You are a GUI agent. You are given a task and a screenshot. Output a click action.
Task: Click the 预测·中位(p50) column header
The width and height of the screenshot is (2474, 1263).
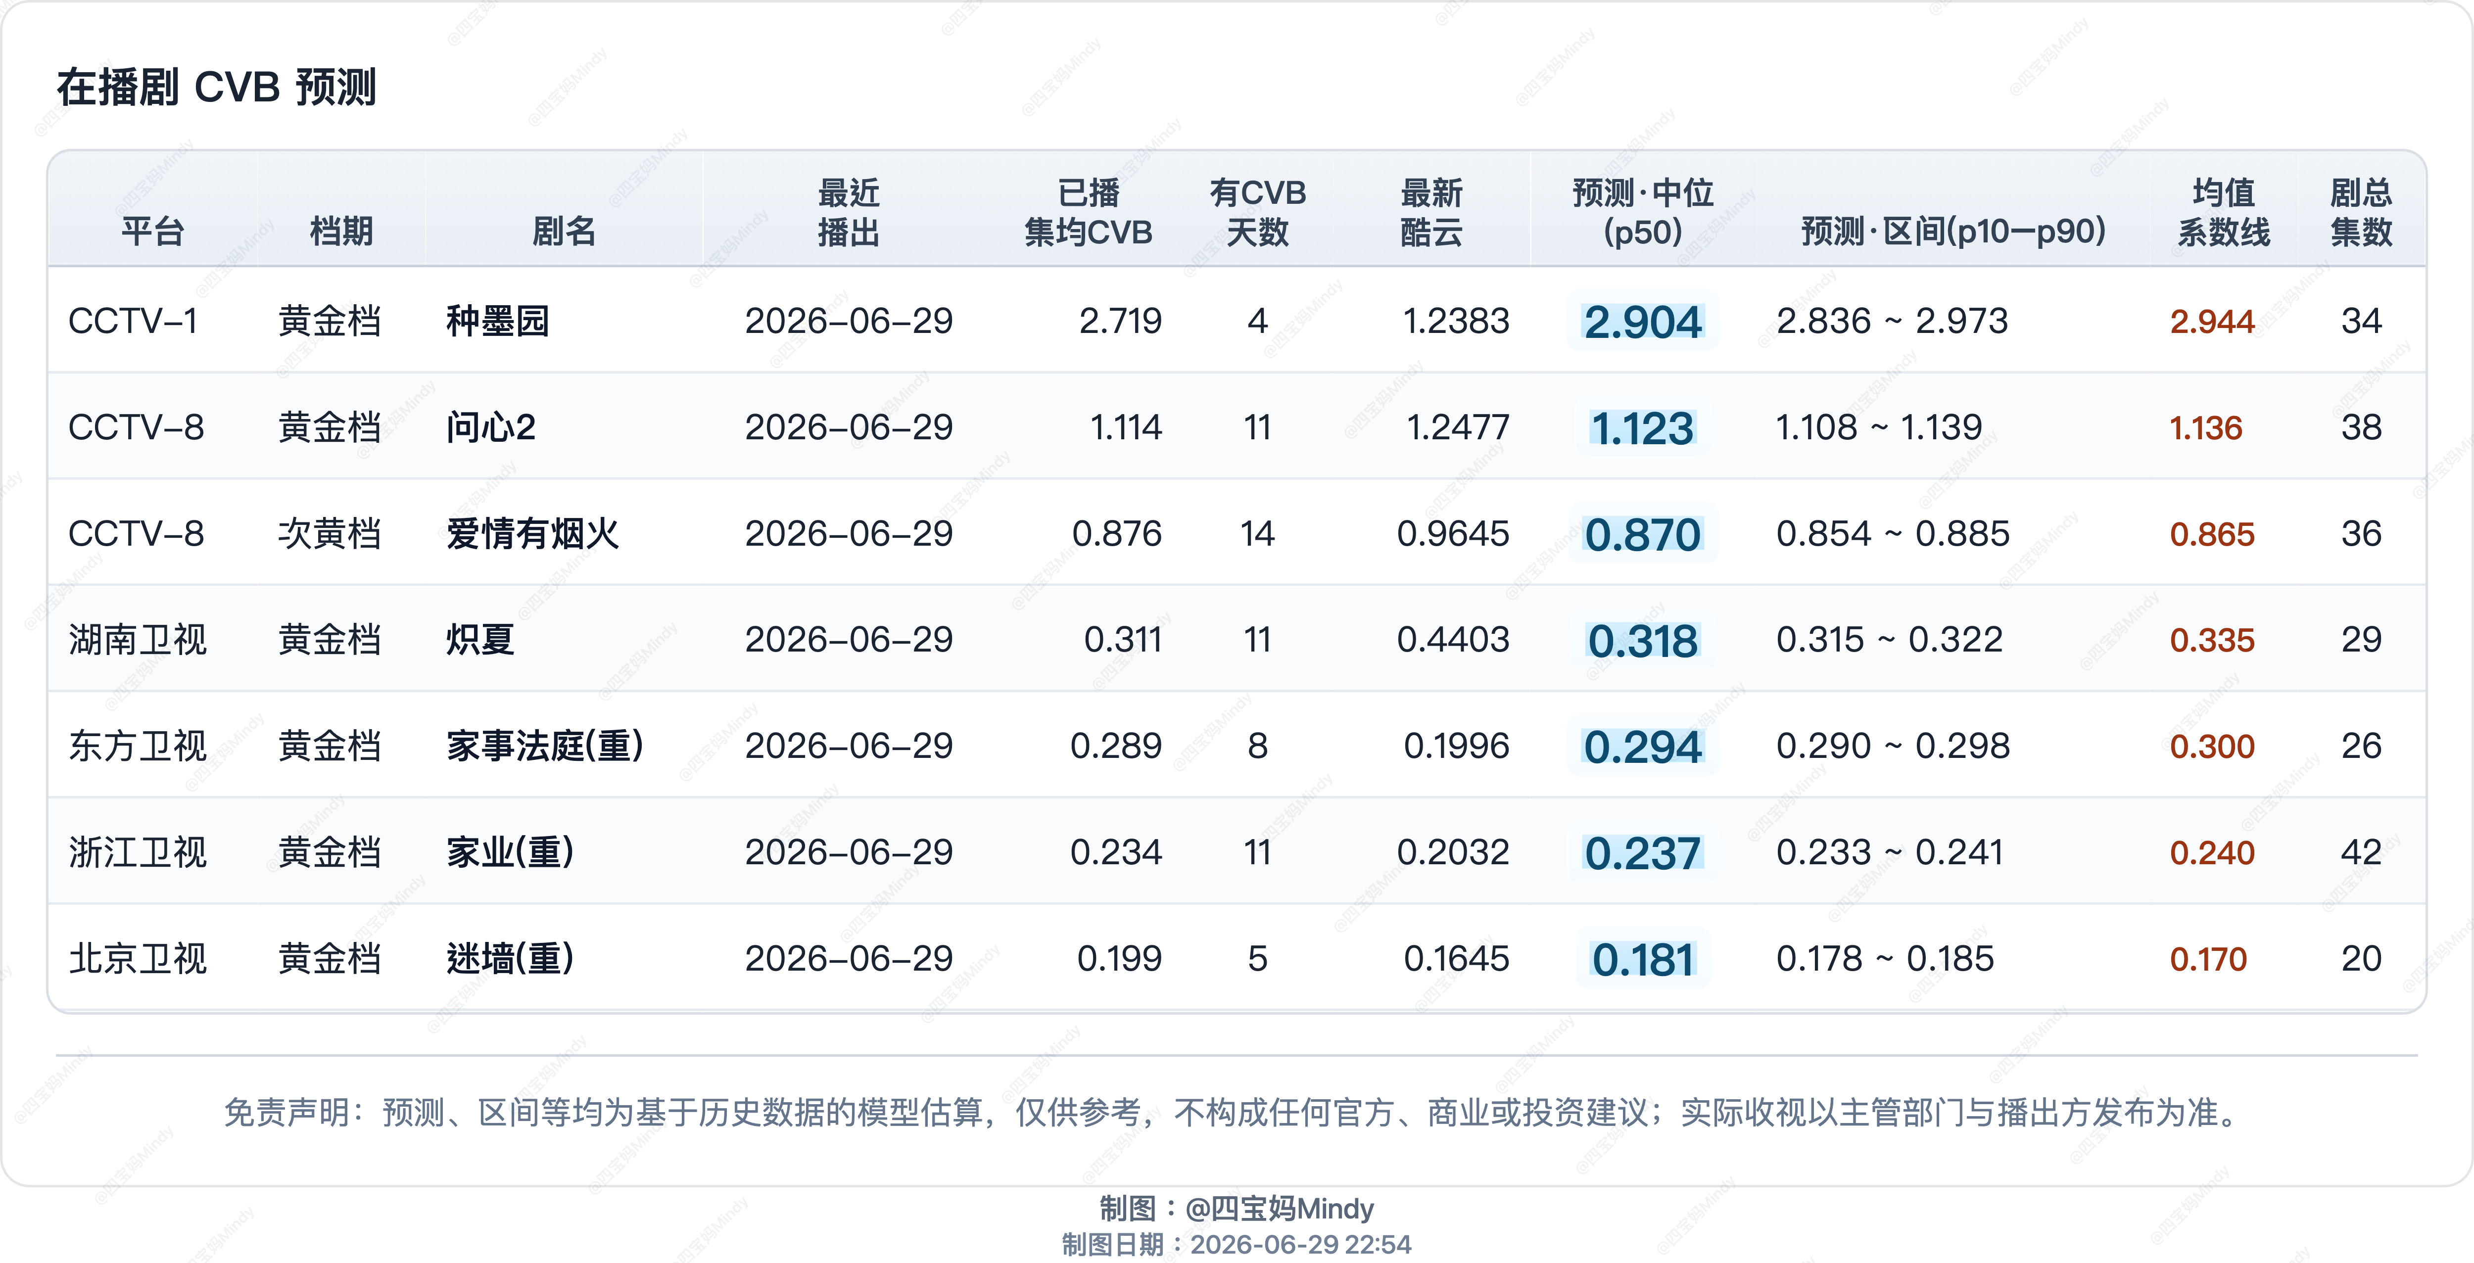click(x=1642, y=212)
